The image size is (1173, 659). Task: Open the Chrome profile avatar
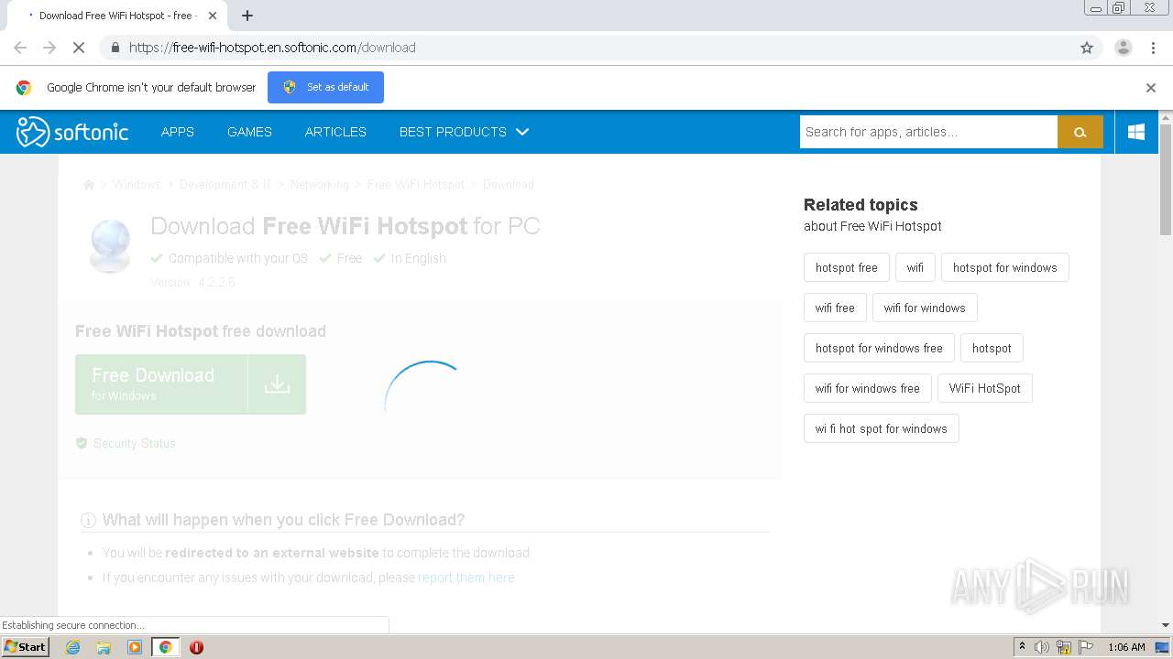click(1123, 48)
